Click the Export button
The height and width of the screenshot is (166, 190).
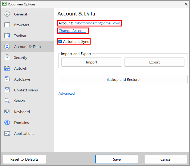(x=154, y=62)
